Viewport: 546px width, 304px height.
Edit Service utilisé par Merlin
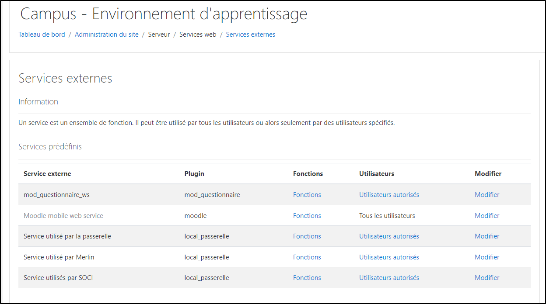[487, 257]
